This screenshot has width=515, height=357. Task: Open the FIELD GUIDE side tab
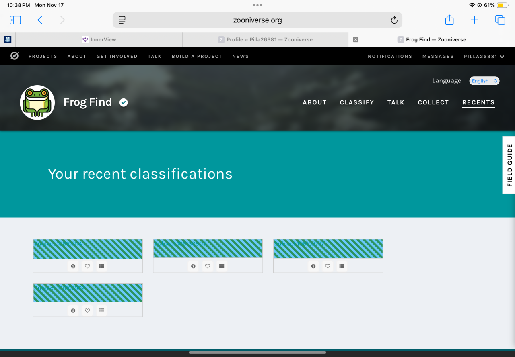509,165
